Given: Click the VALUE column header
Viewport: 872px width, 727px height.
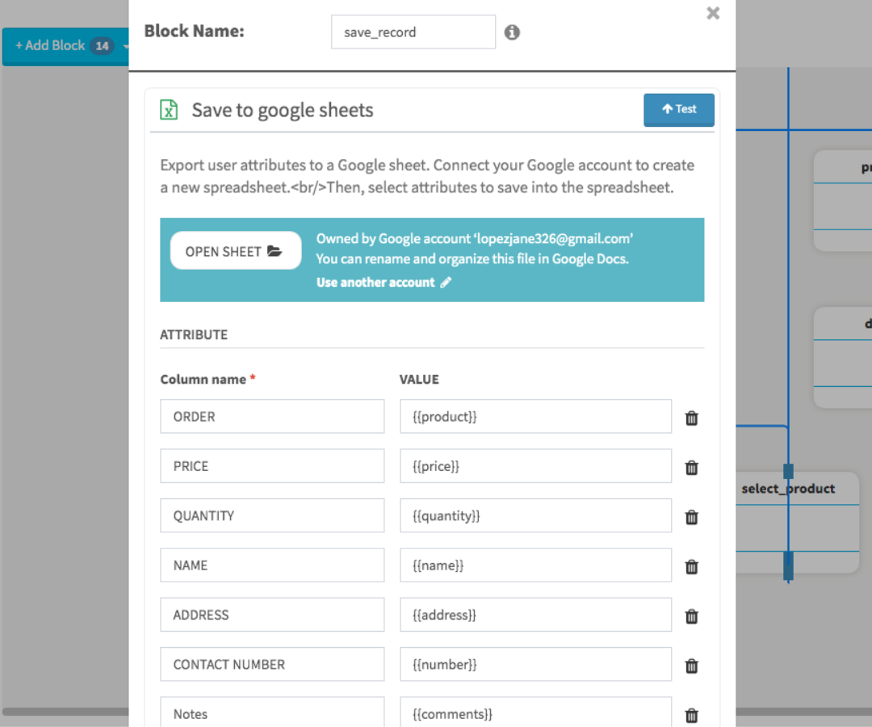Looking at the screenshot, I should 419,380.
